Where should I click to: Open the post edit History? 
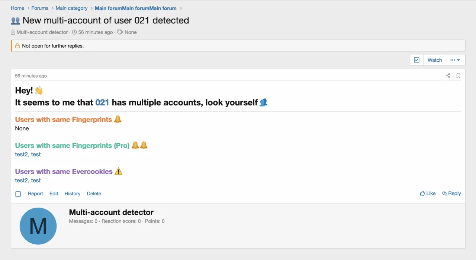[73, 194]
